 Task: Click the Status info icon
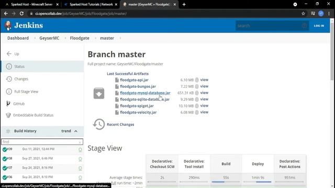pos(9,66)
